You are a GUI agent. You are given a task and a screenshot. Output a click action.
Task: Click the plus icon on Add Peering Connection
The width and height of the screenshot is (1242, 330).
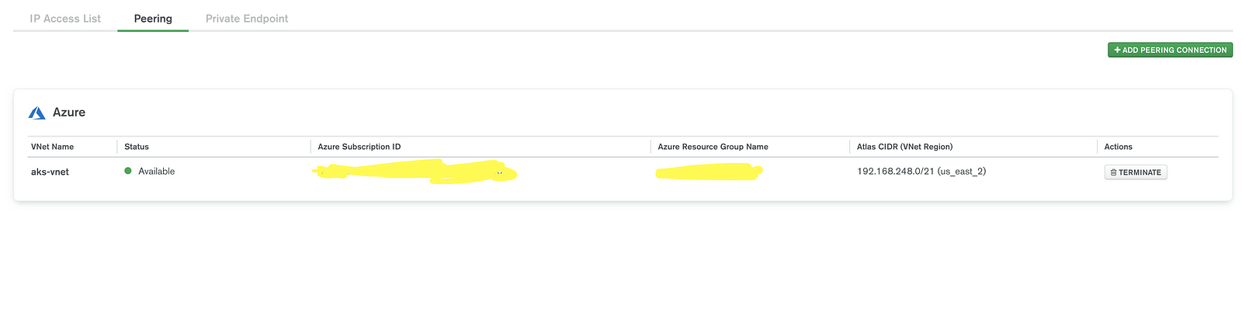[x=1117, y=50]
